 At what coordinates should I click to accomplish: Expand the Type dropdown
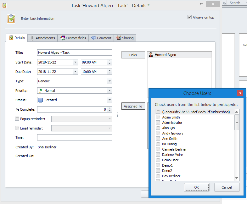(109, 81)
